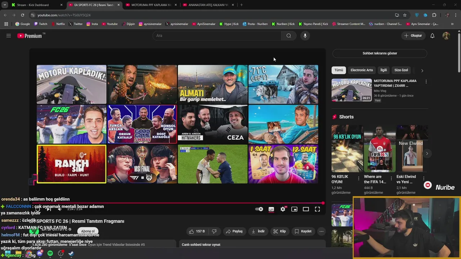Share video with Paylaş button

pos(234,231)
